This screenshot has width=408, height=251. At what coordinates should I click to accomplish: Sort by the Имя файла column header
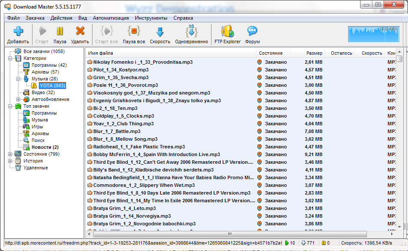pyautogui.click(x=171, y=53)
